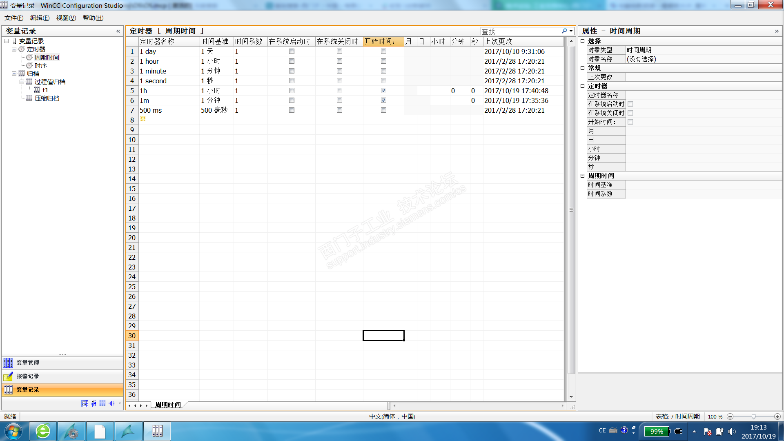The width and height of the screenshot is (784, 441).
Task: Click the text library table icon
Action: [x=85, y=403]
